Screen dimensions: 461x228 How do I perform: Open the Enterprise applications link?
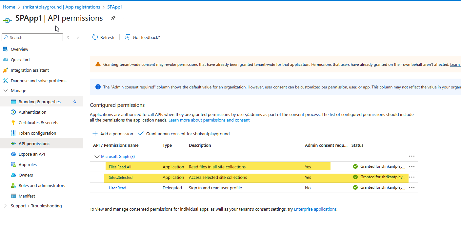(315, 209)
